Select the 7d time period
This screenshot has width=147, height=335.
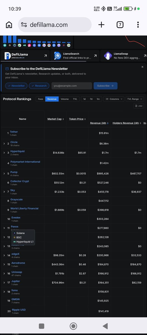click(x=91, y=99)
